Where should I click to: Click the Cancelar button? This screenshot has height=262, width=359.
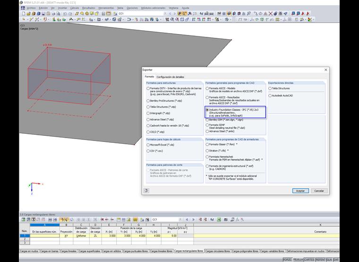[319, 191]
